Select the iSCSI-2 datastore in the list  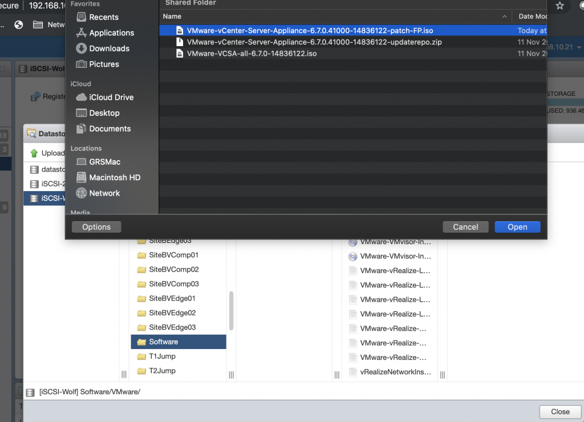44,184
